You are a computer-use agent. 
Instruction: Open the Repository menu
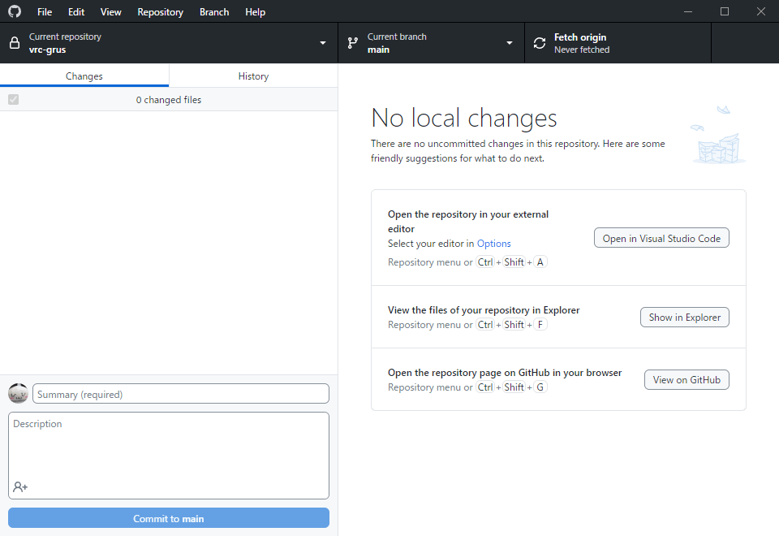(x=160, y=12)
